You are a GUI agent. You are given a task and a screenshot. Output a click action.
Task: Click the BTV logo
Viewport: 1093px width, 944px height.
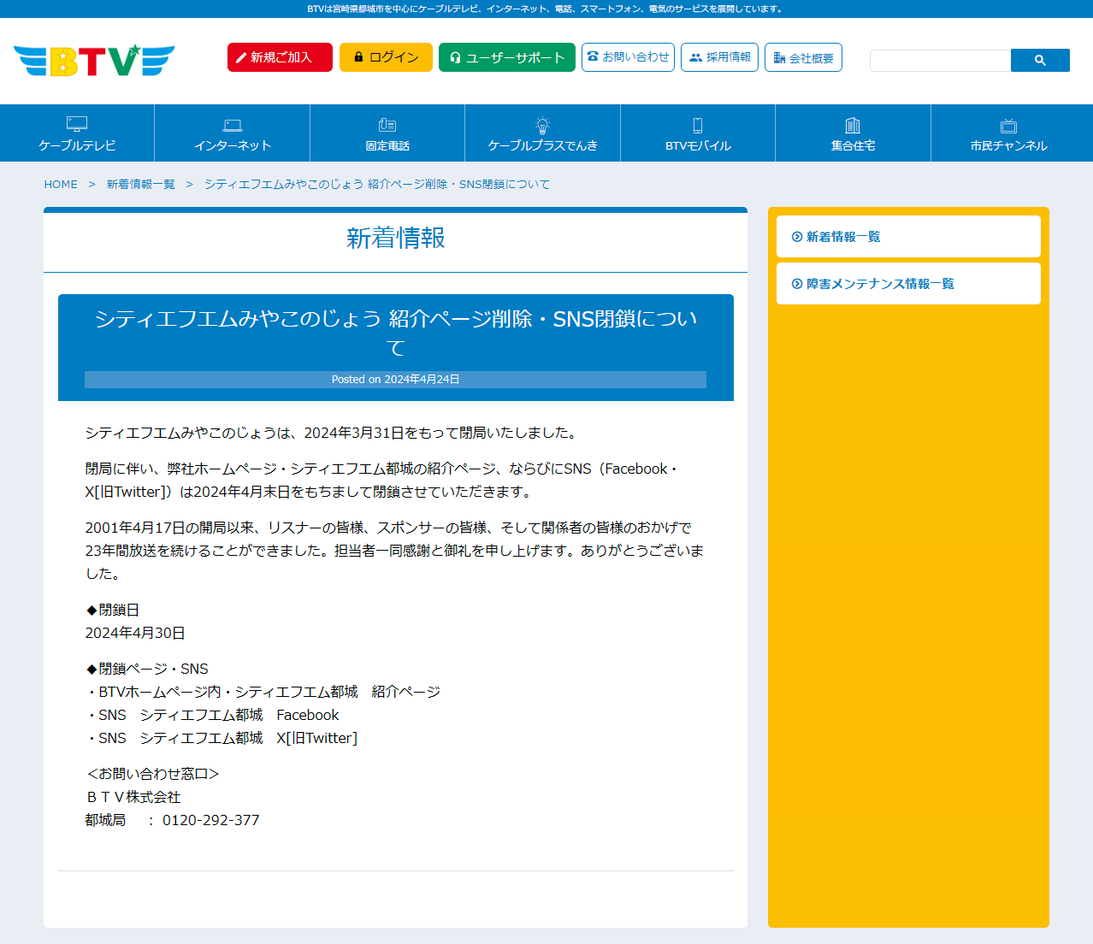point(94,61)
